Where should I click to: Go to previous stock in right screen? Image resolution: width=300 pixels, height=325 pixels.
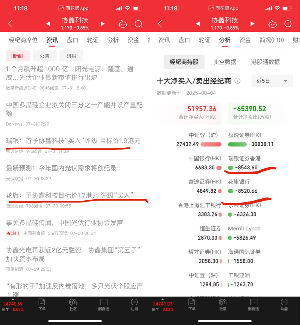[198, 23]
